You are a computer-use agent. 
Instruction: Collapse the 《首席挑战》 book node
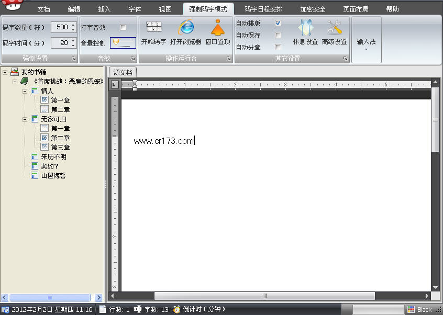(x=15, y=82)
